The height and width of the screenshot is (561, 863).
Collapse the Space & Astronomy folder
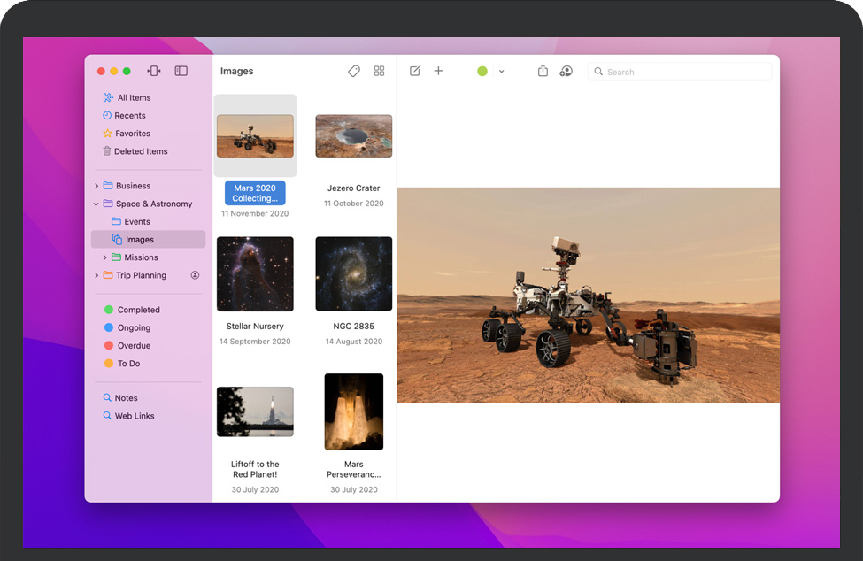click(x=96, y=204)
